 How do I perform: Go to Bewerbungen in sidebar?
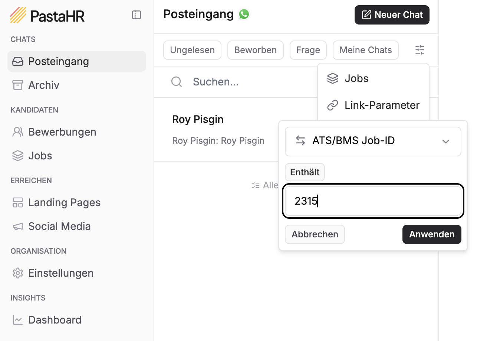[62, 132]
